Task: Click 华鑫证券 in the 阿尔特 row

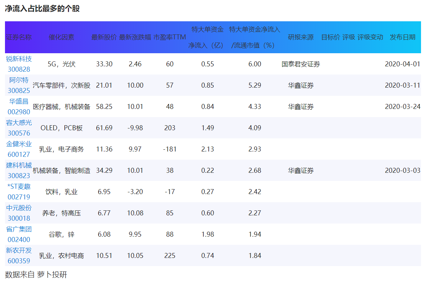Action: [301, 85]
